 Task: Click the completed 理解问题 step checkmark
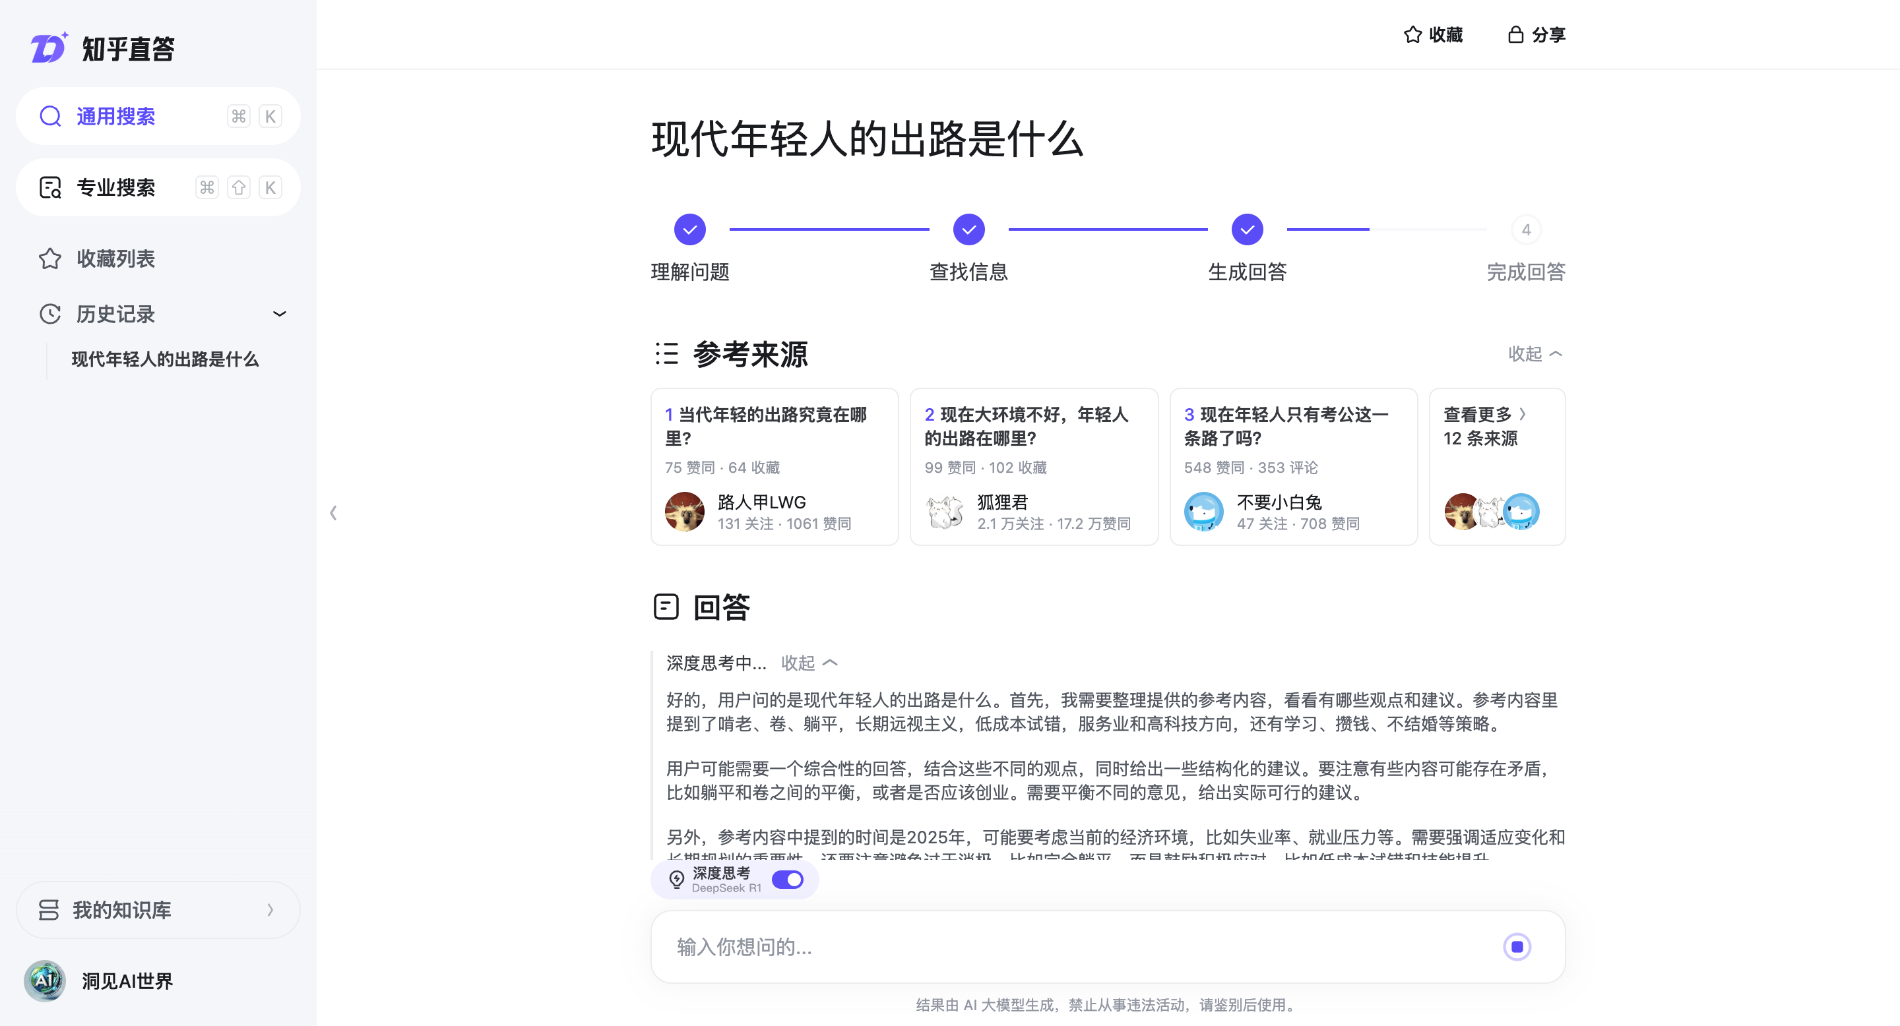pos(689,230)
